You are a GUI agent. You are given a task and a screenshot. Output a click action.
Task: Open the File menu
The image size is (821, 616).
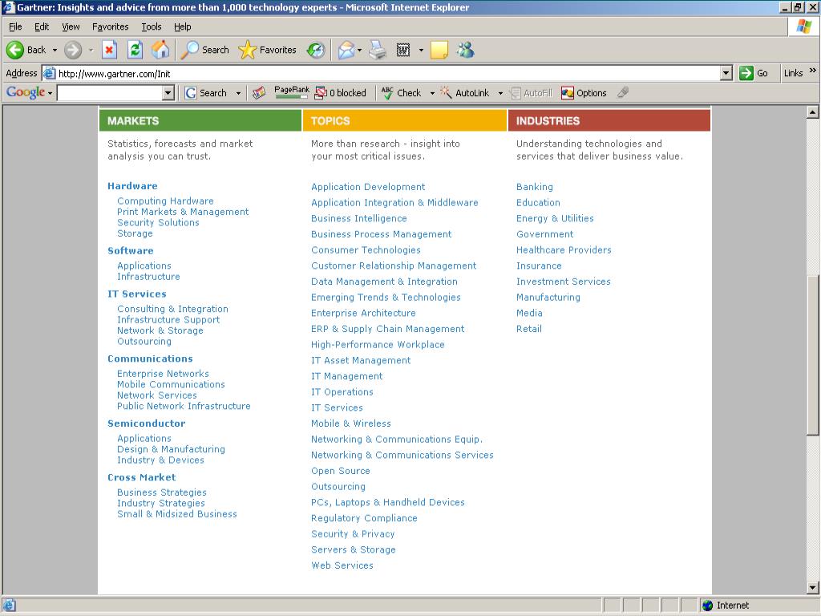click(16, 26)
